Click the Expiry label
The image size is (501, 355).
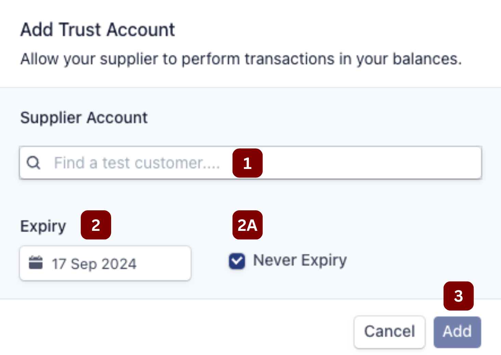pos(43,226)
